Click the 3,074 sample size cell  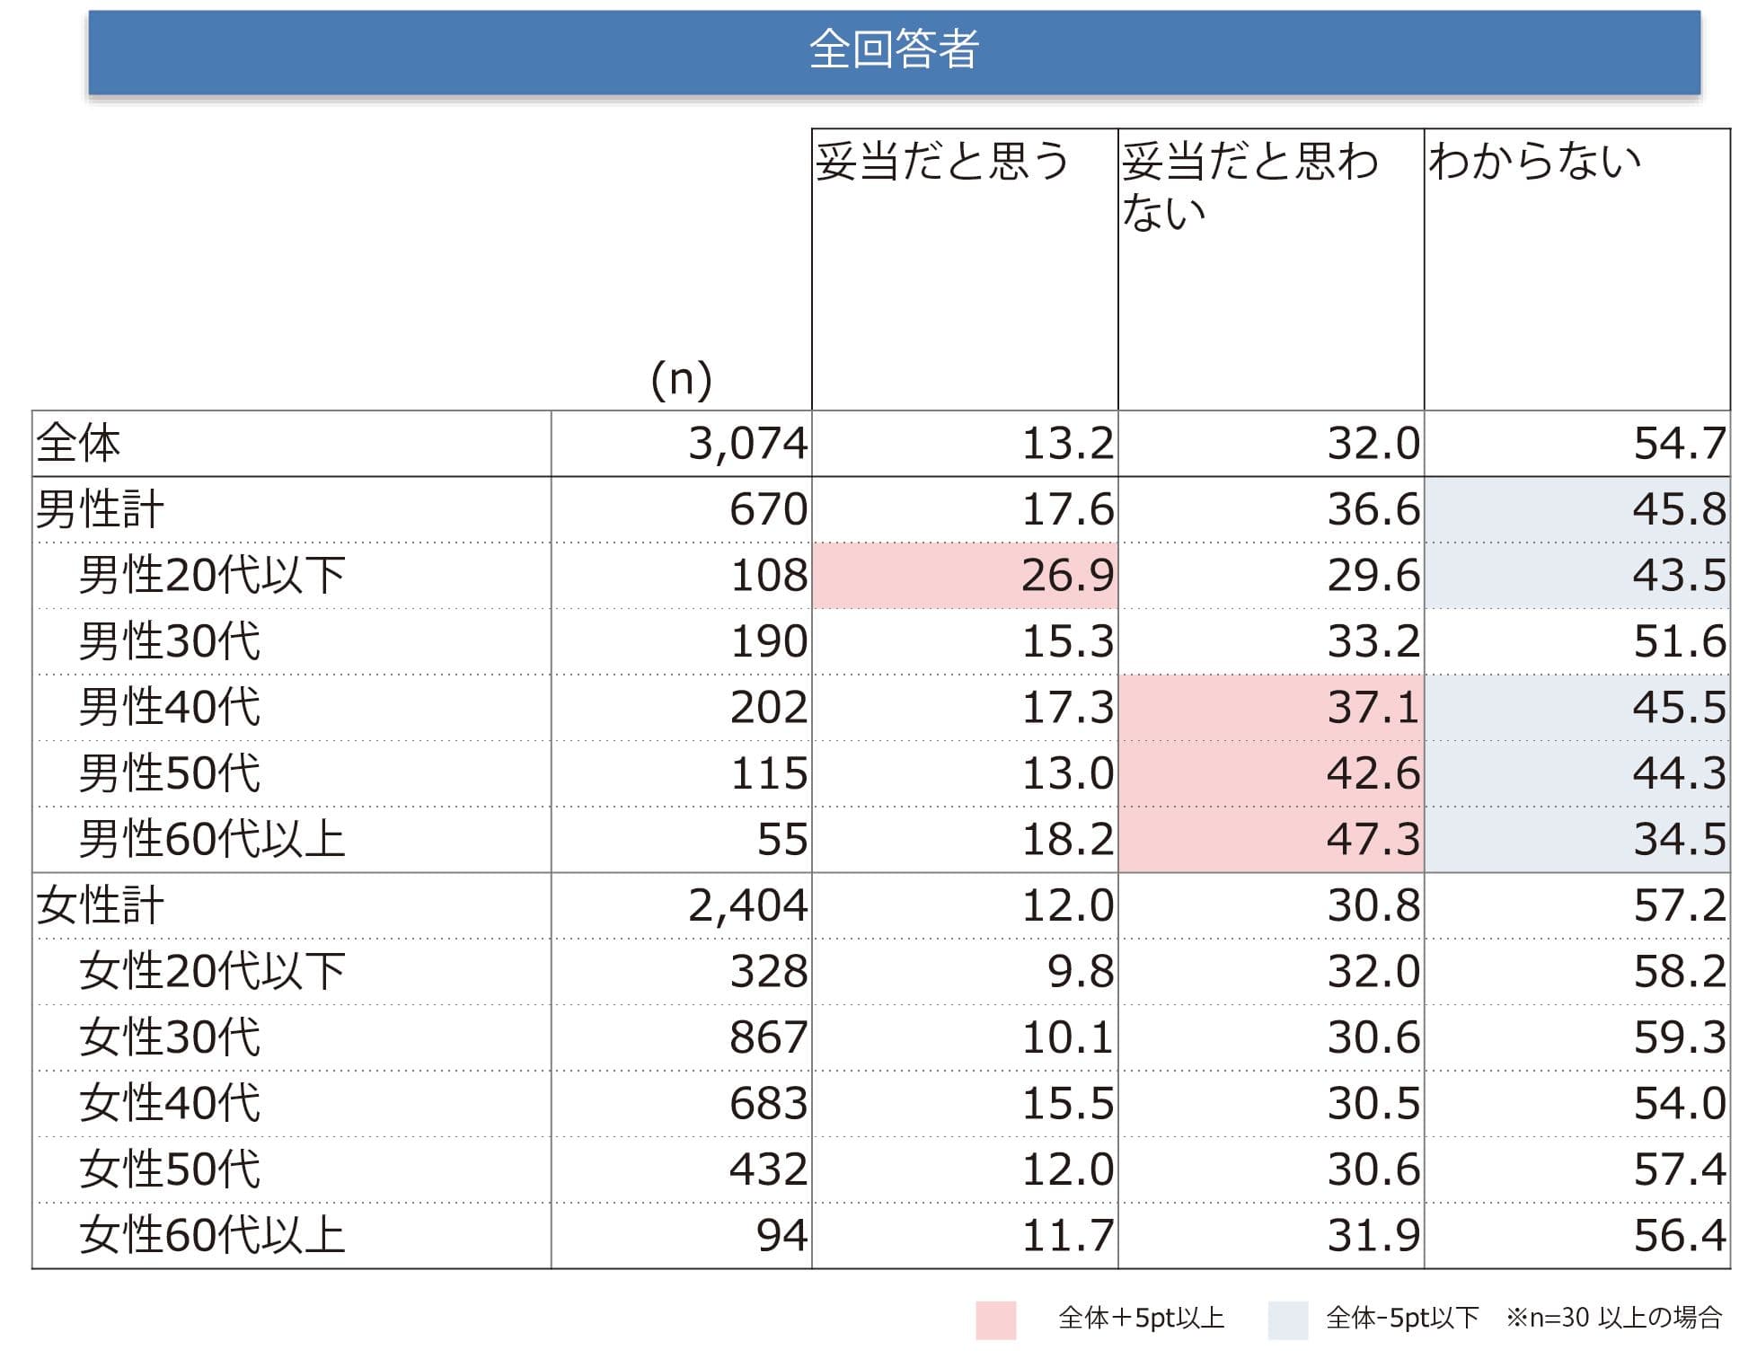tap(682, 444)
